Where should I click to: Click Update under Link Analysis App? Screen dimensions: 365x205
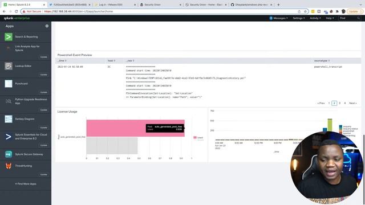coord(43,57)
